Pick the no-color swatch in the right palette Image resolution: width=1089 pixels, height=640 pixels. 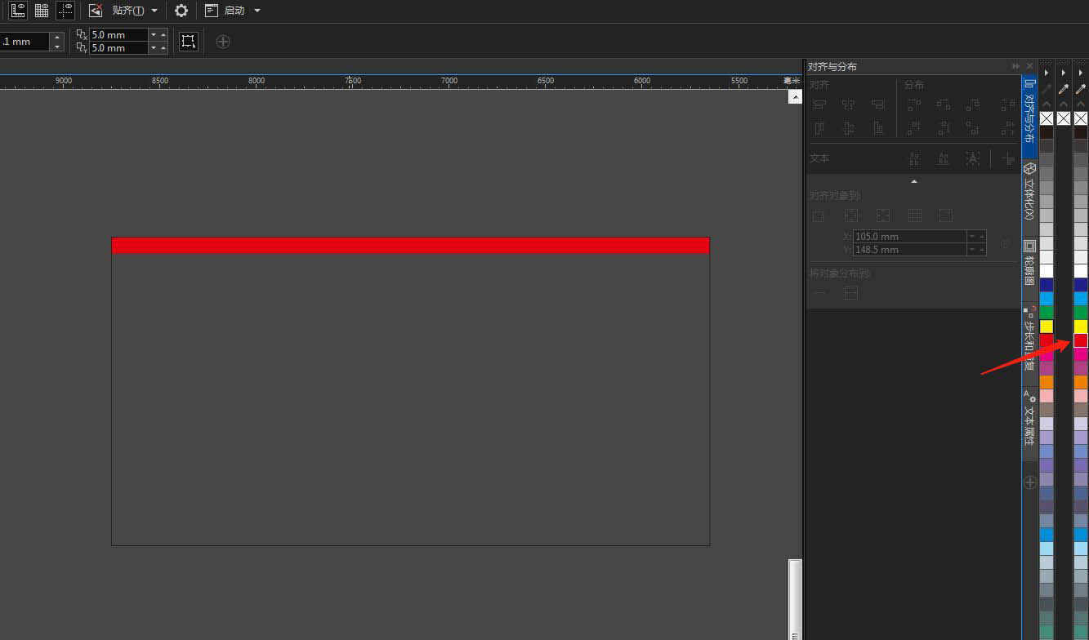pyautogui.click(x=1081, y=118)
